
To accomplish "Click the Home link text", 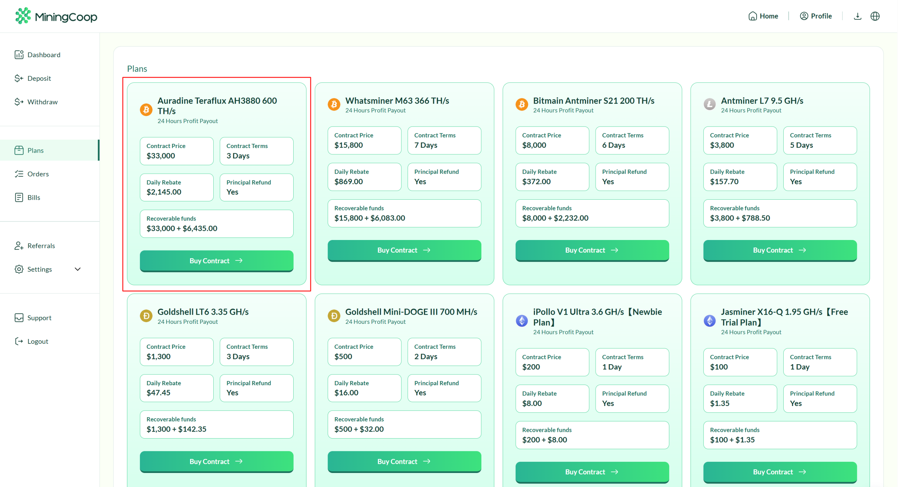I will point(769,16).
